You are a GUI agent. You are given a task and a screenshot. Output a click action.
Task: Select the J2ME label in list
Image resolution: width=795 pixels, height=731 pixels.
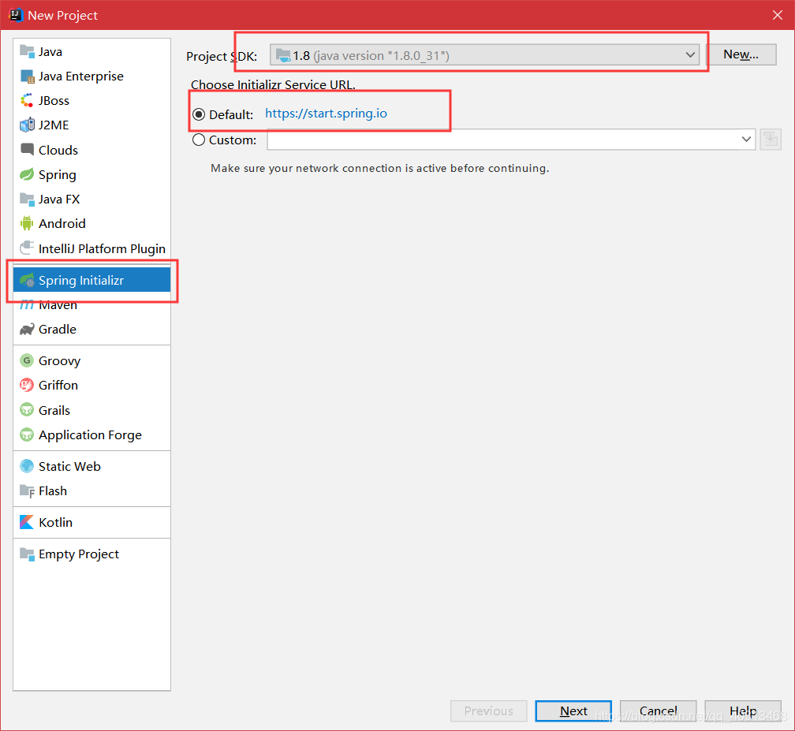click(x=54, y=125)
